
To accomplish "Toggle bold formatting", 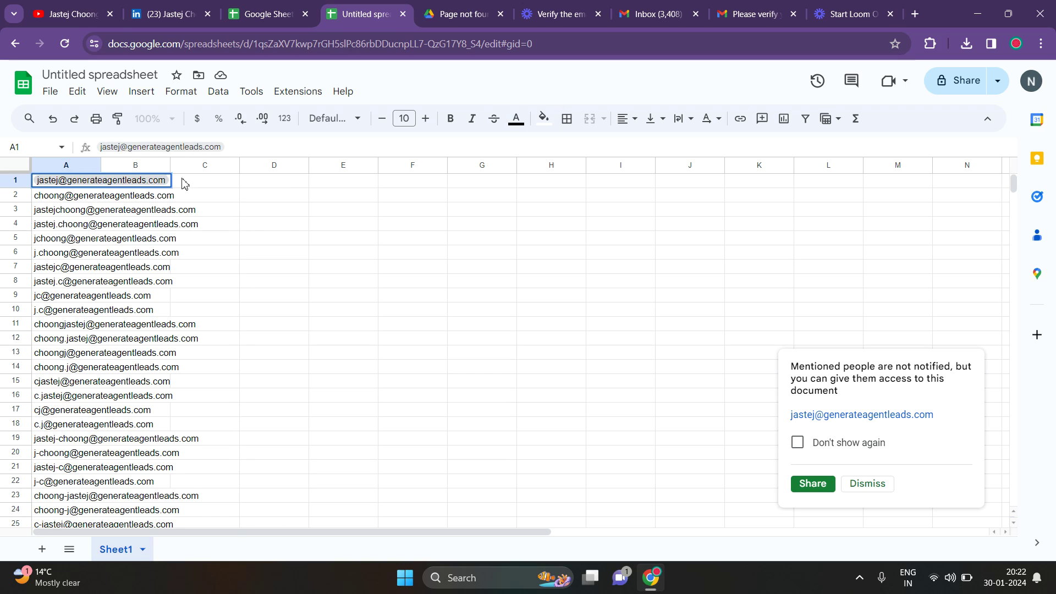I will [450, 119].
